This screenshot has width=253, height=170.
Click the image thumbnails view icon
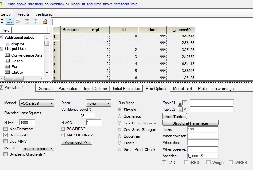(18, 21)
